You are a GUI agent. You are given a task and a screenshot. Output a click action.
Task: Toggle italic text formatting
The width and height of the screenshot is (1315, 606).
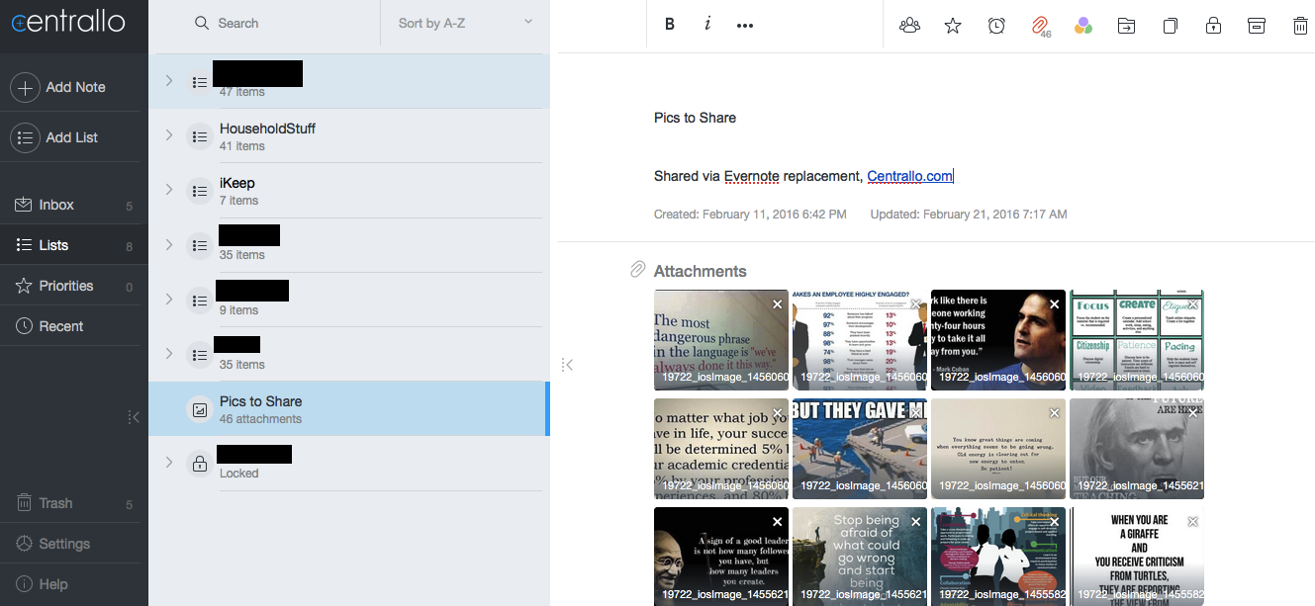tap(707, 25)
